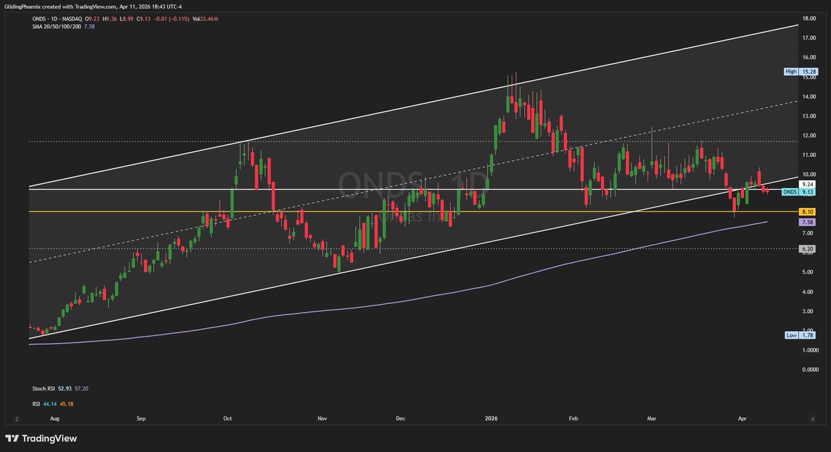Click the High 15.28 price label
The width and height of the screenshot is (831, 452).
[800, 71]
